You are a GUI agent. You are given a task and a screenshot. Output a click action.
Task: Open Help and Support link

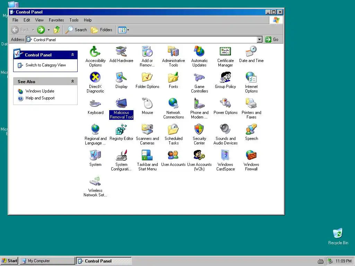pyautogui.click(x=40, y=98)
